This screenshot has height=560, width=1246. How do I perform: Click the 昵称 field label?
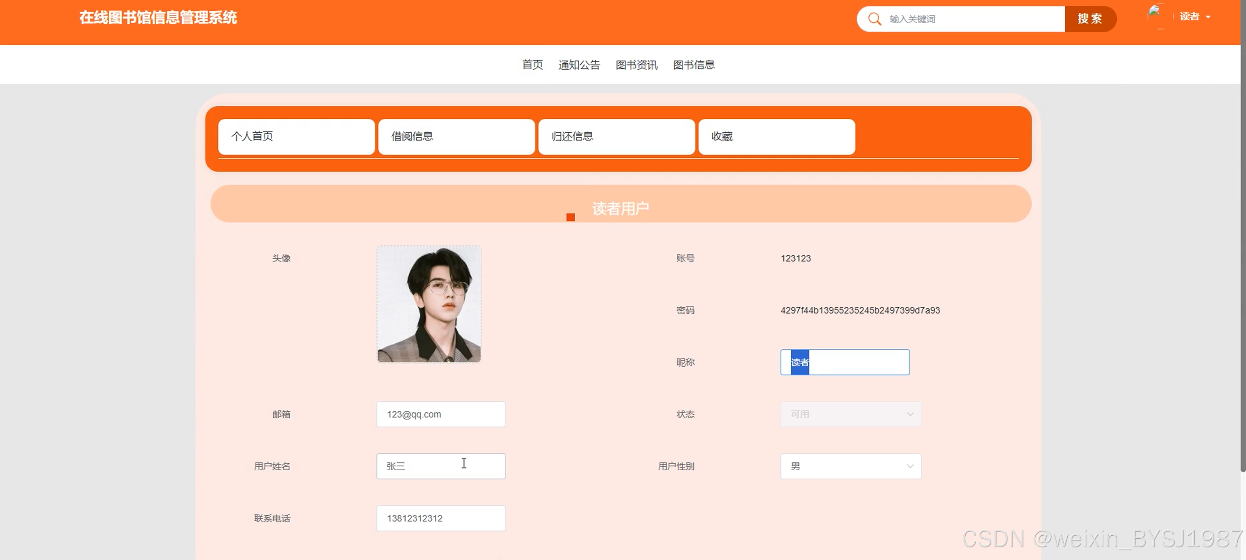pos(685,362)
